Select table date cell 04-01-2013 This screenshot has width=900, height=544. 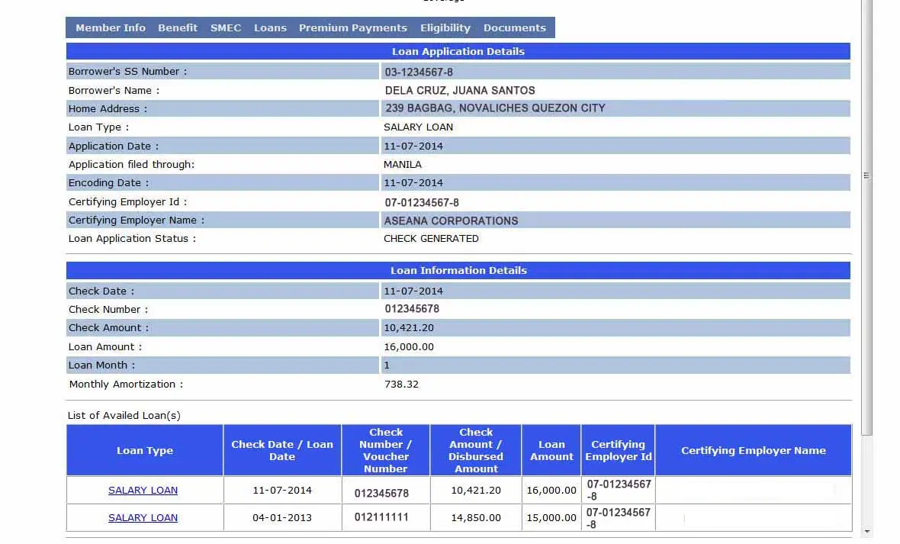(x=282, y=517)
